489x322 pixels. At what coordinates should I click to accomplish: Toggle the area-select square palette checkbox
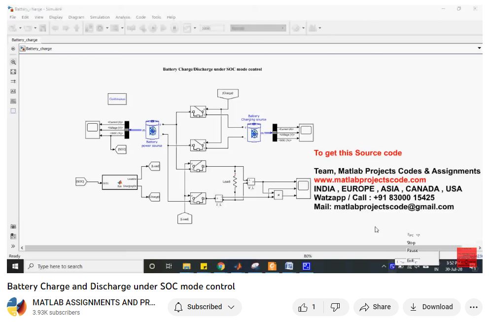pyautogui.click(x=13, y=111)
